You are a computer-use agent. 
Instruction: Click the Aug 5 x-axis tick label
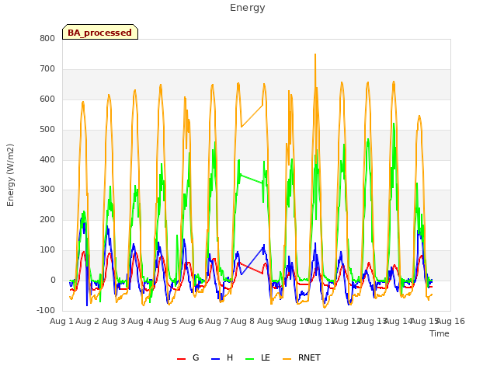pyautogui.click(x=165, y=321)
